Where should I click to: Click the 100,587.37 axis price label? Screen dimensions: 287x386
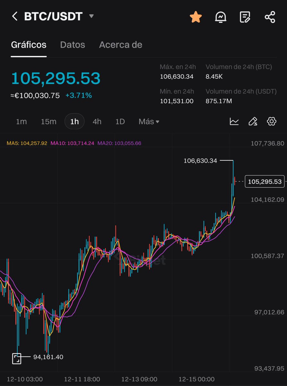267,256
